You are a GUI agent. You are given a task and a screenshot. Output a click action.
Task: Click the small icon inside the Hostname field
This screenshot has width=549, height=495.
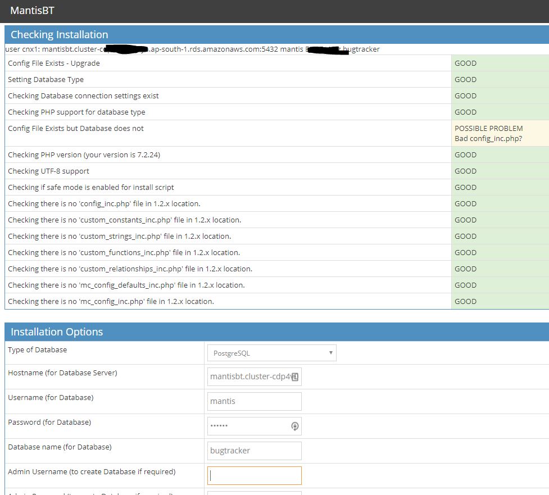294,376
